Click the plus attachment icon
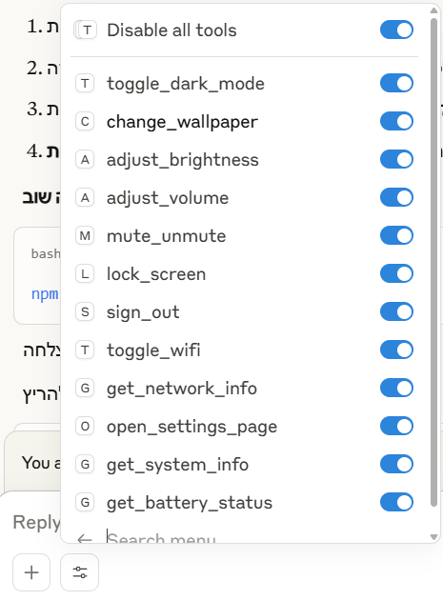 [31, 572]
